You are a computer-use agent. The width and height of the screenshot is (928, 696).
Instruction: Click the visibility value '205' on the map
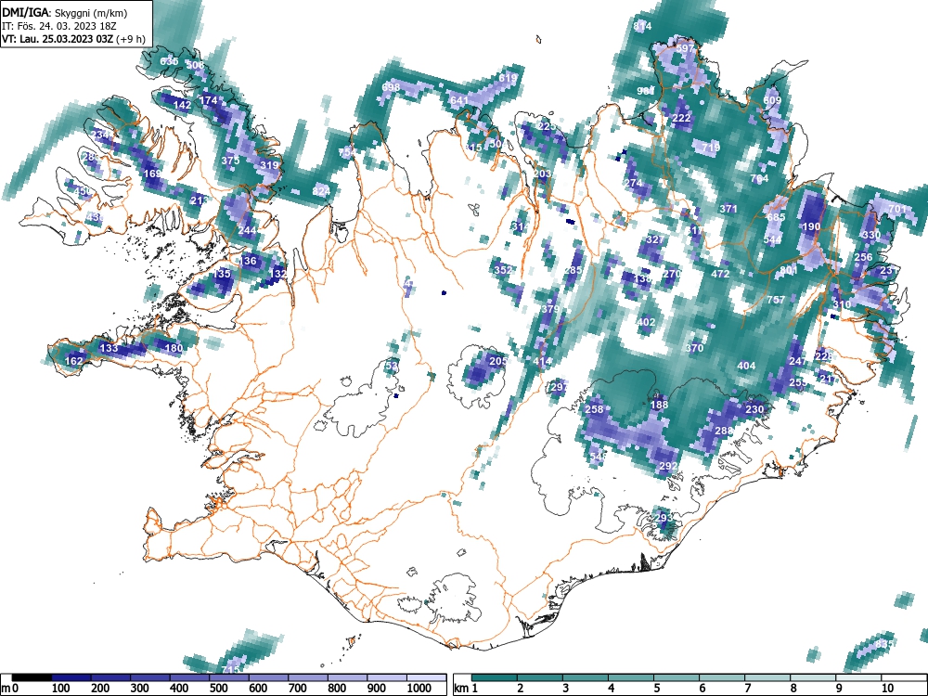(498, 361)
